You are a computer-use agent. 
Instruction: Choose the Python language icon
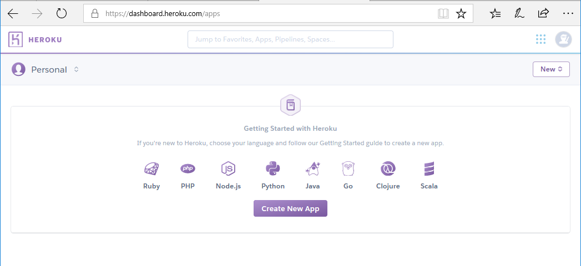[x=272, y=168]
